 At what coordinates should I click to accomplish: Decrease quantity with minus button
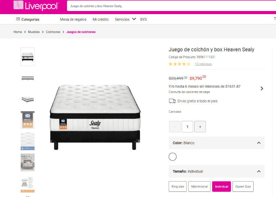click(175, 127)
